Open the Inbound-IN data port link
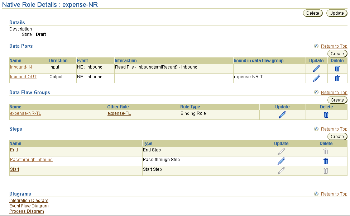The width and height of the screenshot is (350, 216). point(21,67)
